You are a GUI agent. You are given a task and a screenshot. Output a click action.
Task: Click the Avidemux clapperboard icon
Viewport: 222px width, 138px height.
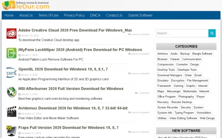pyautogui.click(x=11, y=111)
